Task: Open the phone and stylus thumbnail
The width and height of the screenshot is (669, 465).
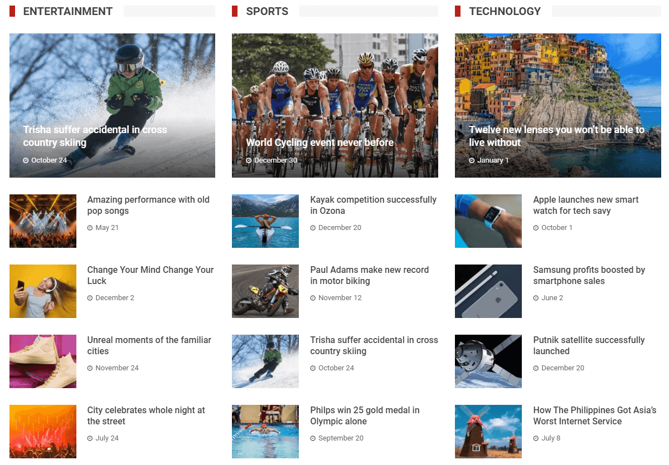Action: tap(488, 291)
